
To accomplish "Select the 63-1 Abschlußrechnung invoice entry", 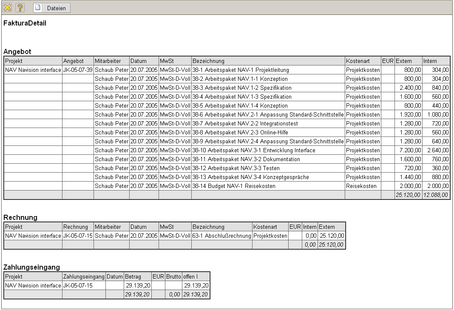I will [221, 236].
